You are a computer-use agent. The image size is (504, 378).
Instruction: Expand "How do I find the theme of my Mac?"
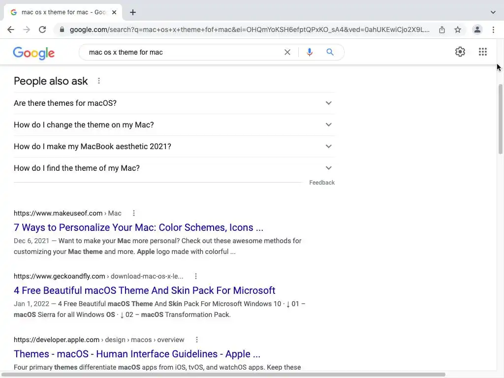point(328,168)
